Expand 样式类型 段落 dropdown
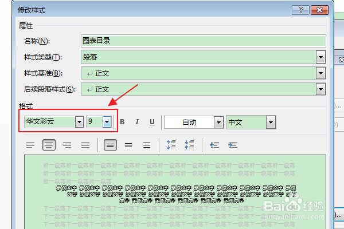This screenshot has height=229, width=344. coord(320,57)
